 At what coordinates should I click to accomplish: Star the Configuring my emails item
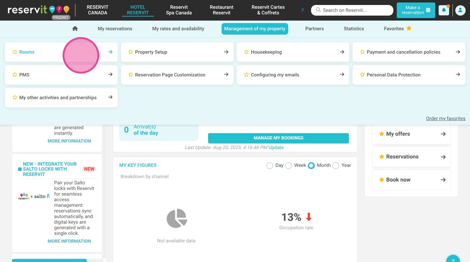(x=246, y=75)
